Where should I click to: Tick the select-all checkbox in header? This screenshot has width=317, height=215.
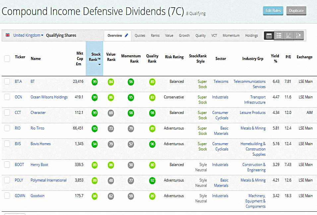[x=7, y=58]
